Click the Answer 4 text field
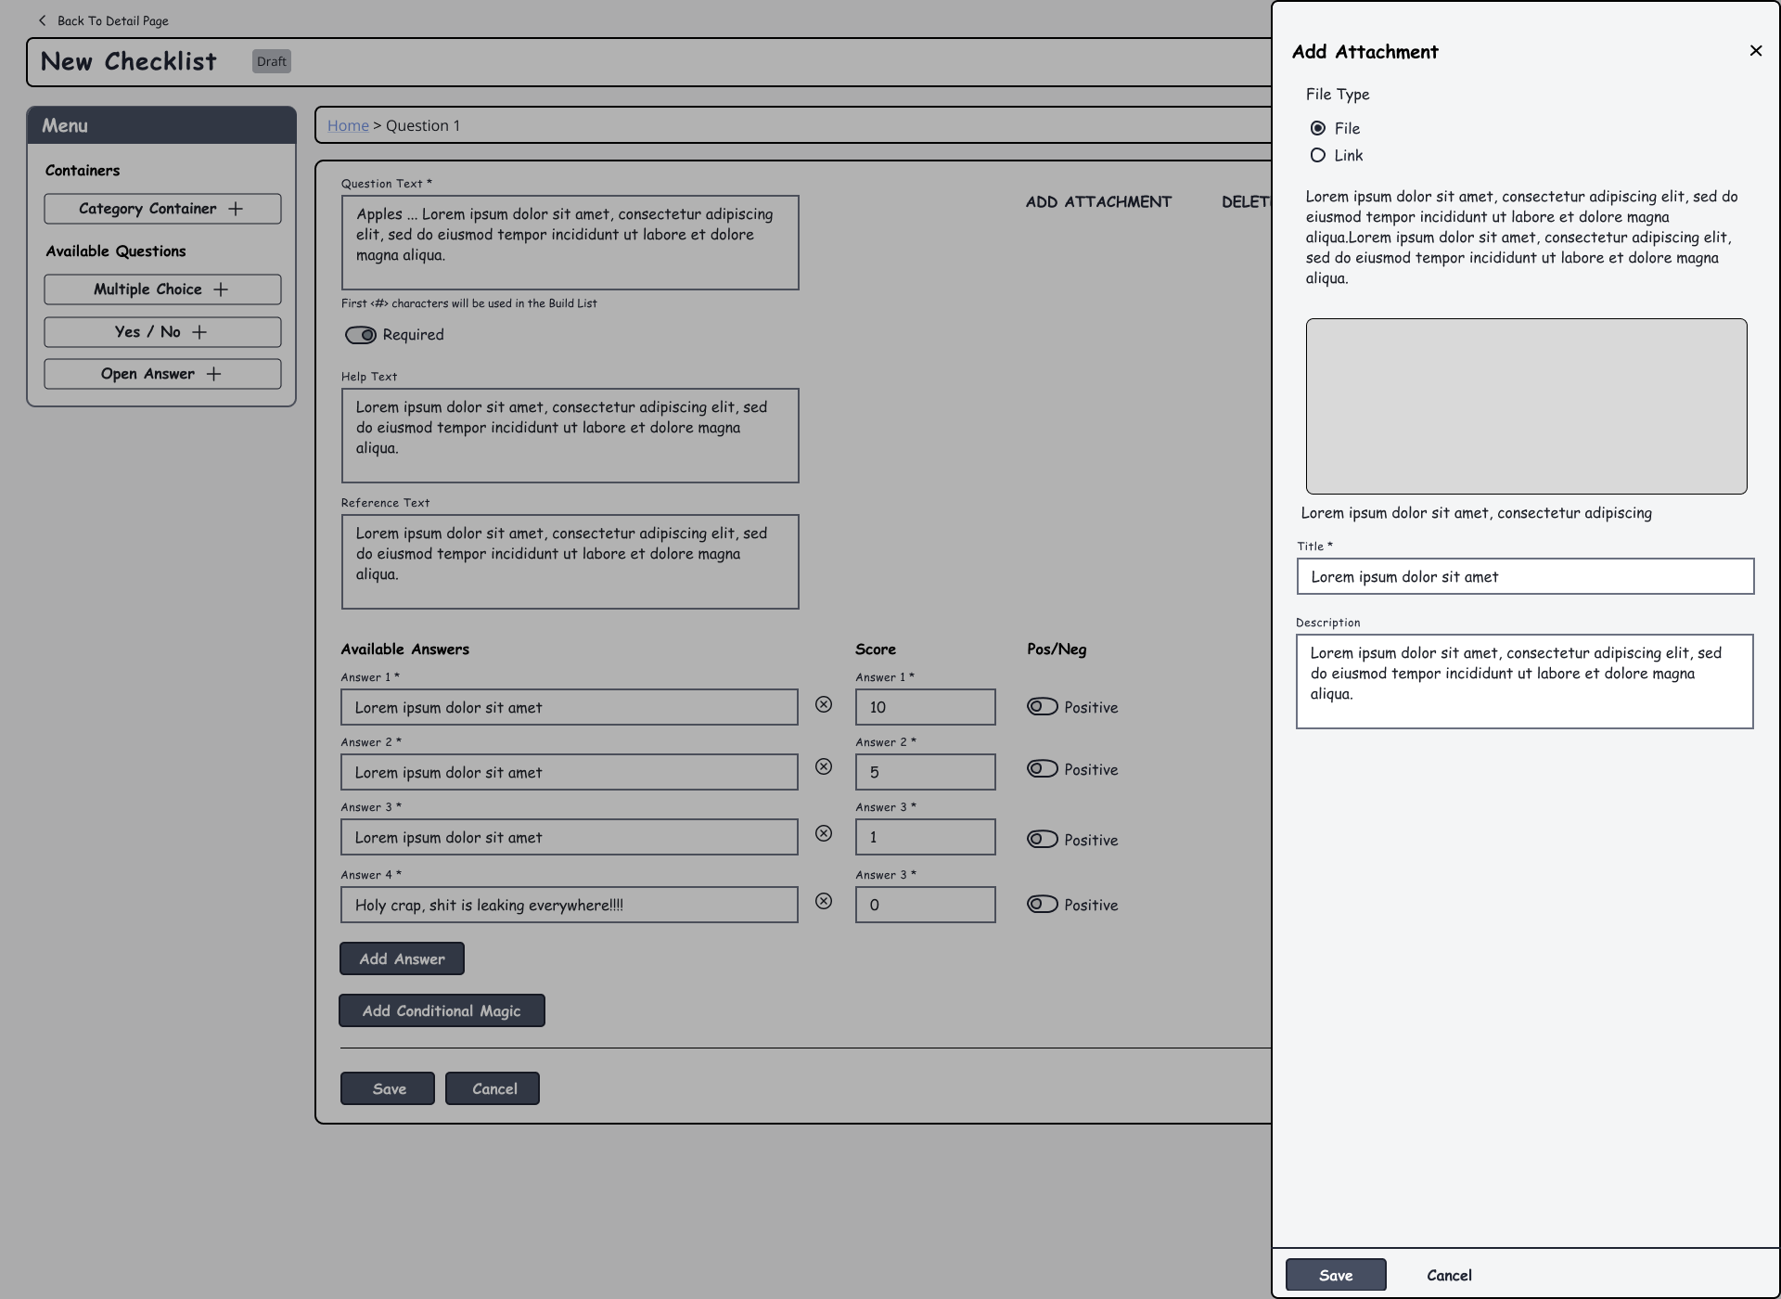 569,905
